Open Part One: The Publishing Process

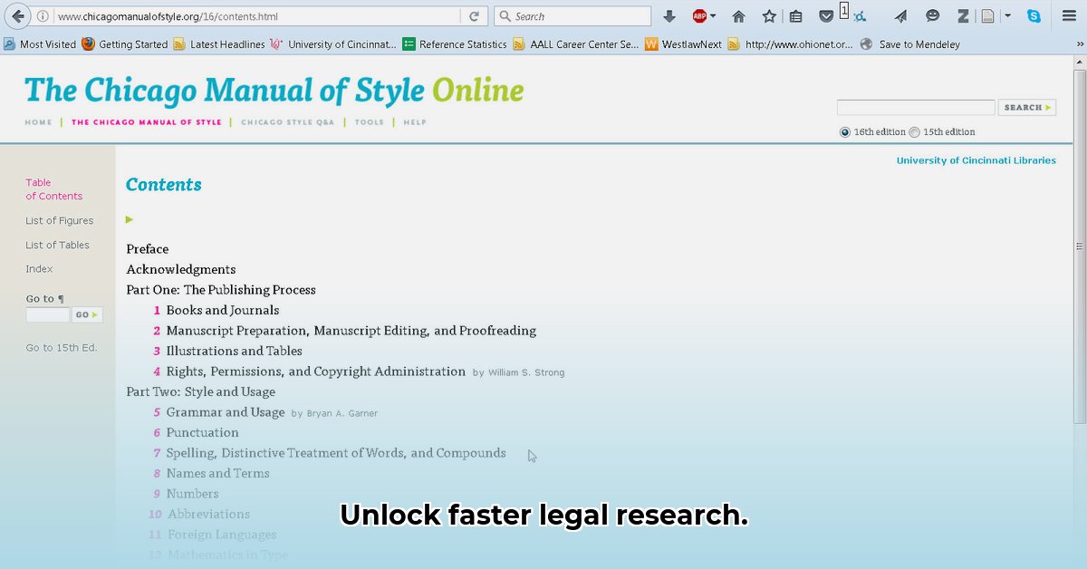point(221,290)
